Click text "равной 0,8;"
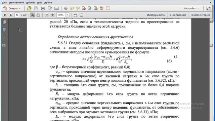The image size is (215, 121). pos(120,67)
